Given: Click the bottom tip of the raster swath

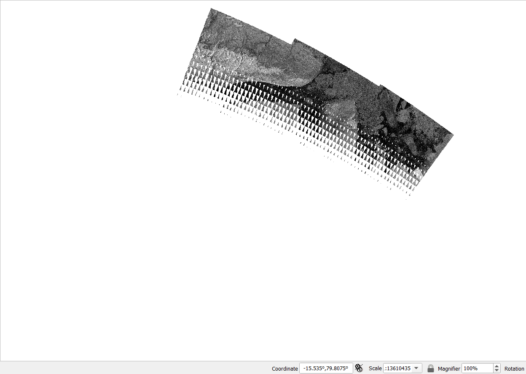Looking at the screenshot, I should click(x=407, y=198).
